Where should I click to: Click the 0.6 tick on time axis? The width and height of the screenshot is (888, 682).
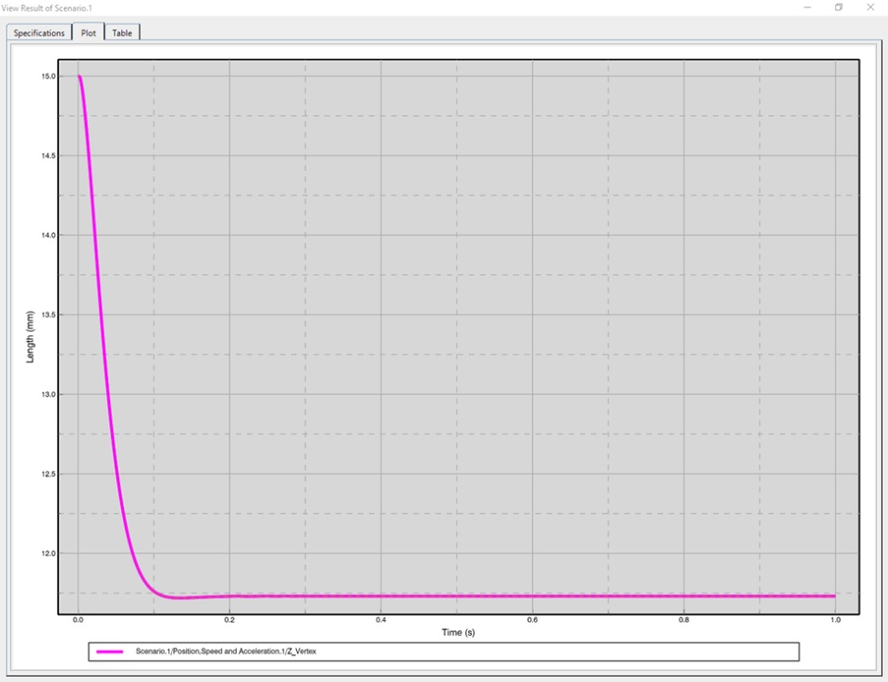click(533, 620)
